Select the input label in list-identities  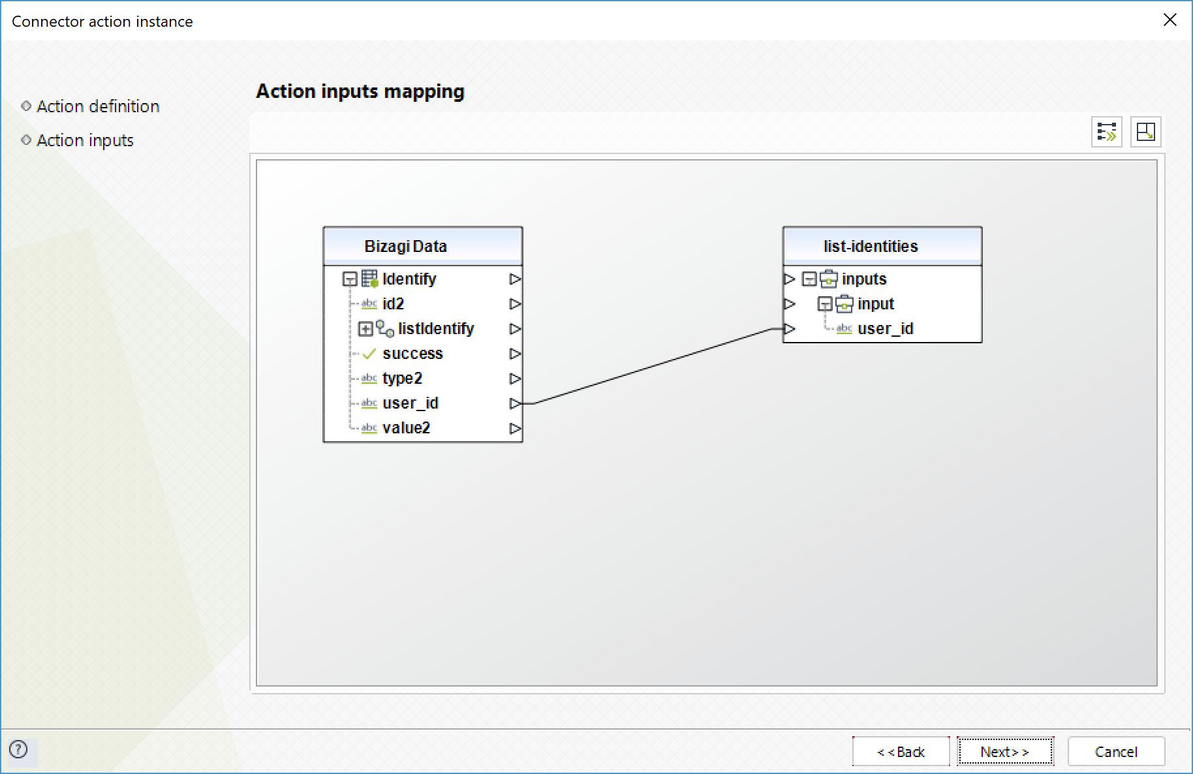876,304
